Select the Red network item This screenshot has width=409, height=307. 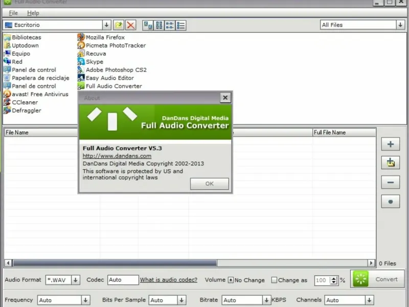point(13,61)
